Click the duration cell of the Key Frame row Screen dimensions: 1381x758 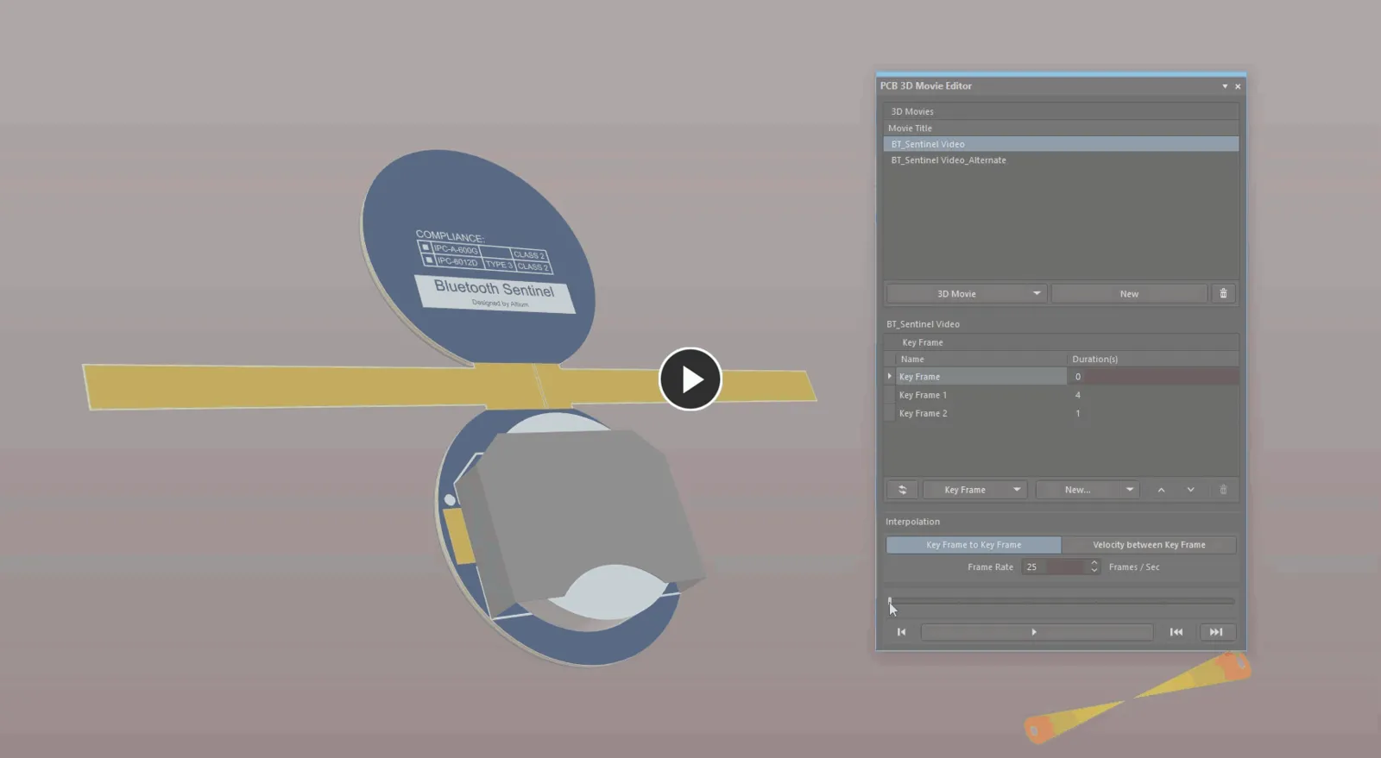point(1153,377)
